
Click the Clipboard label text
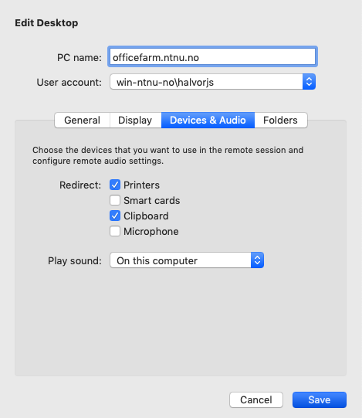(x=146, y=216)
